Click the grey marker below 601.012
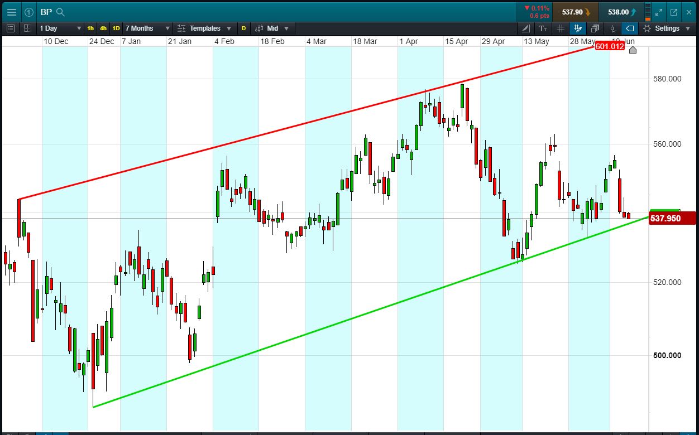Screen dimensions: 699x435 click(x=632, y=50)
